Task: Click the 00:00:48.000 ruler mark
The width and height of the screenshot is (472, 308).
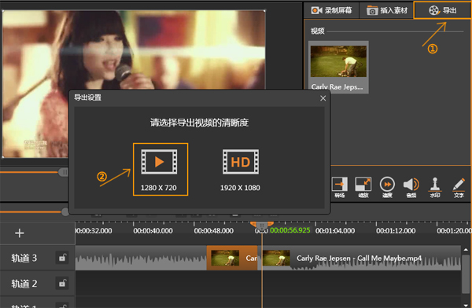Action: (x=214, y=231)
